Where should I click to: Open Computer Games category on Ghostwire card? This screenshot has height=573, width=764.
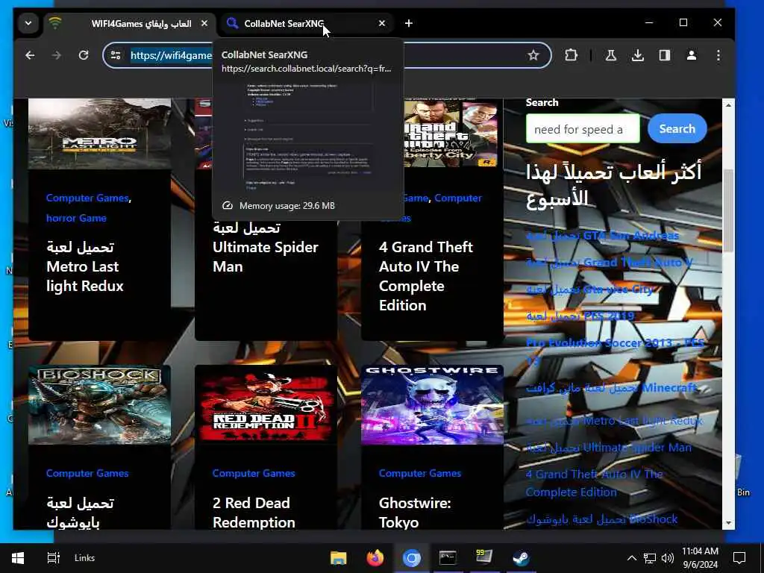coord(419,473)
